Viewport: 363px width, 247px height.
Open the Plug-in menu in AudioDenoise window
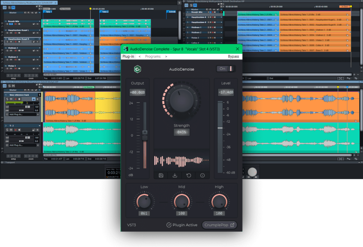click(129, 56)
